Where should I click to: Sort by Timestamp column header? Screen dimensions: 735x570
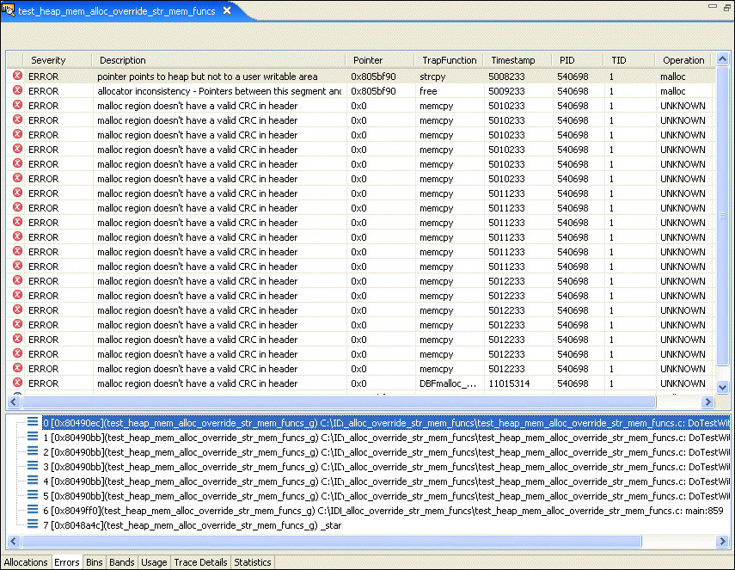tap(513, 60)
